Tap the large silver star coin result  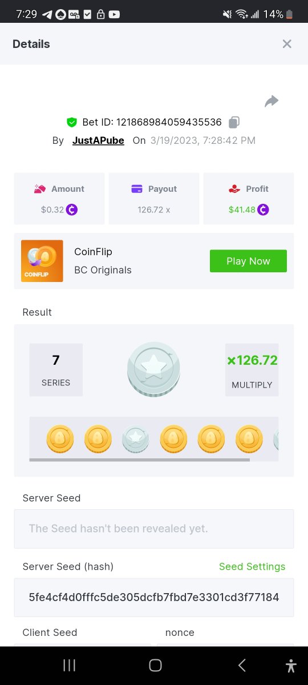point(154,369)
